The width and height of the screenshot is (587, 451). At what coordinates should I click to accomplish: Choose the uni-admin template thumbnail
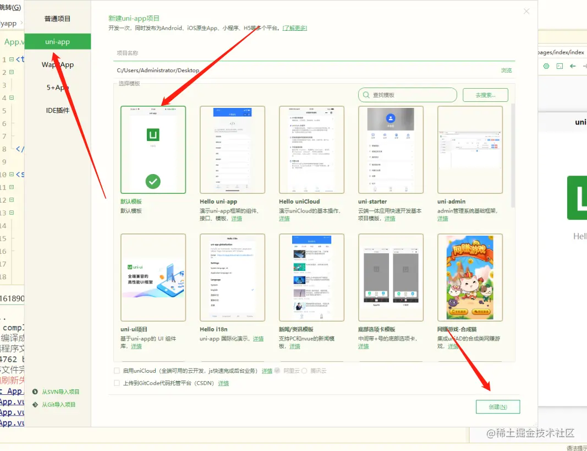[470, 150]
